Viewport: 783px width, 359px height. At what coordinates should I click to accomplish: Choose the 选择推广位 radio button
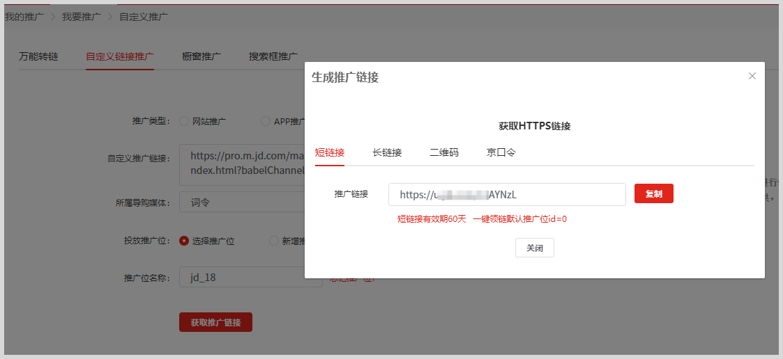coord(185,241)
